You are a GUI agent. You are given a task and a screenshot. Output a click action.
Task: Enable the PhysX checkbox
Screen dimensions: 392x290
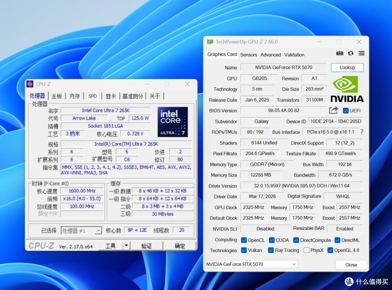[x=306, y=250]
